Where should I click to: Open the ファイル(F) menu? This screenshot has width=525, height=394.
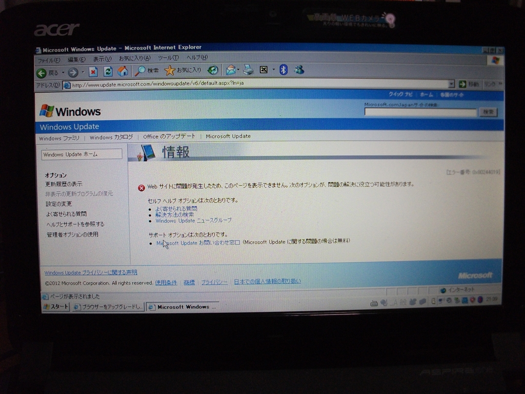[x=49, y=61]
